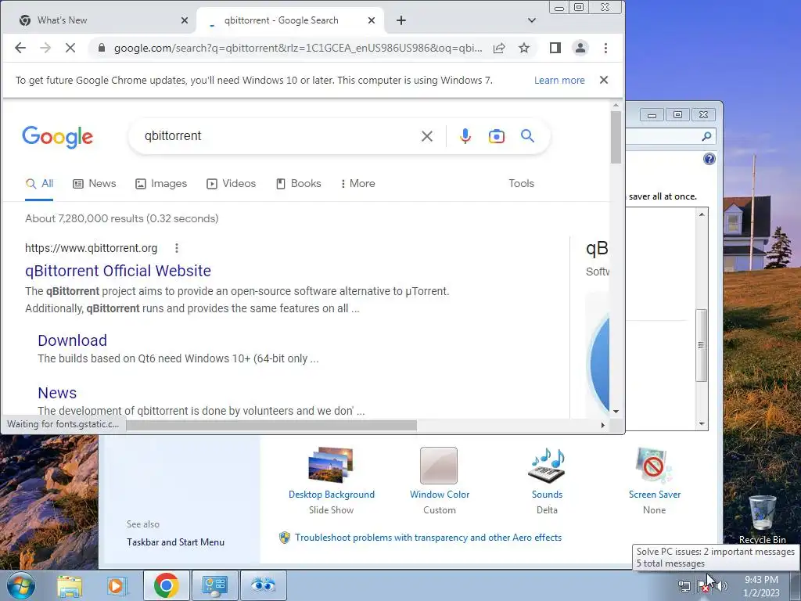The image size is (801, 601).
Task: Open Chrome three-dot menu
Action: click(606, 48)
